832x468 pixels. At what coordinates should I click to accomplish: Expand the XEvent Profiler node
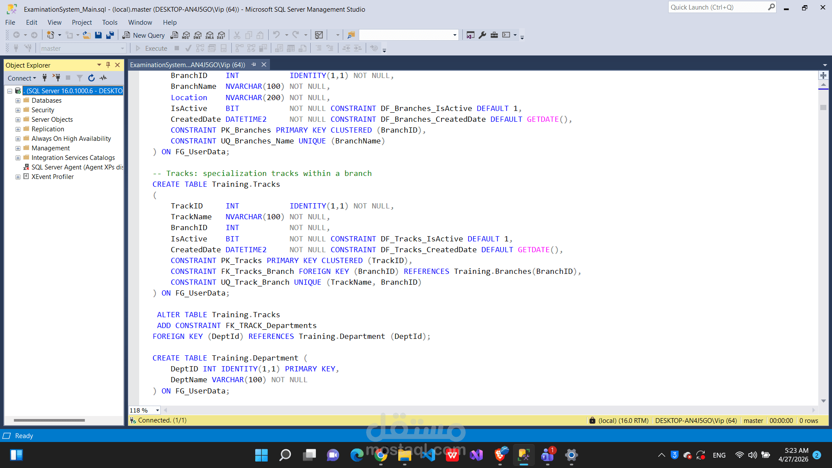(18, 177)
